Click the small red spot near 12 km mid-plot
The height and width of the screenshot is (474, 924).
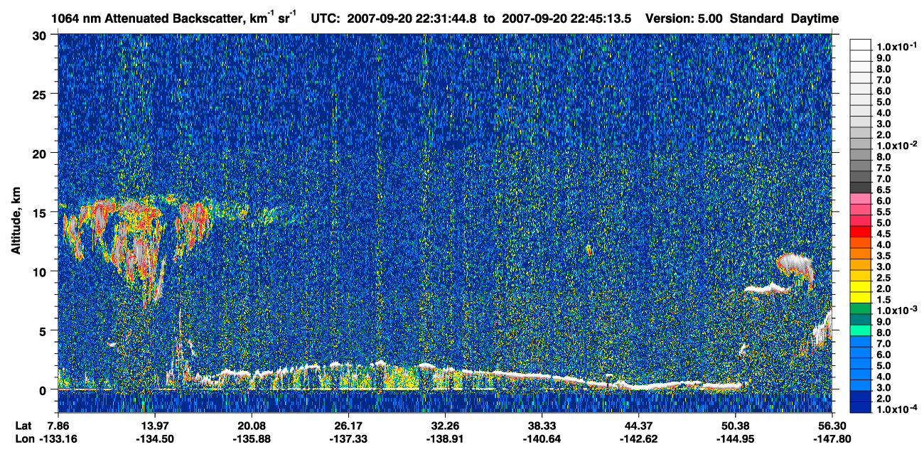point(589,249)
